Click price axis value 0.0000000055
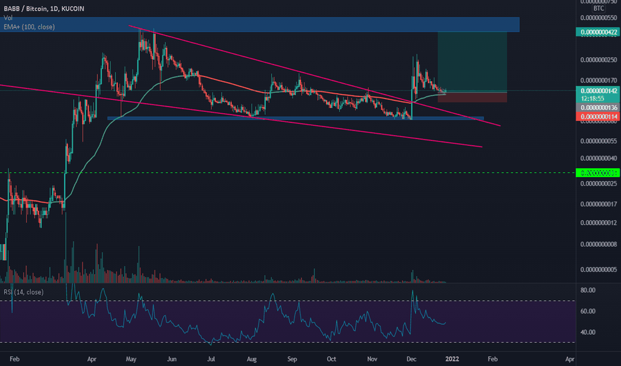The height and width of the screenshot is (366, 621). [x=598, y=141]
